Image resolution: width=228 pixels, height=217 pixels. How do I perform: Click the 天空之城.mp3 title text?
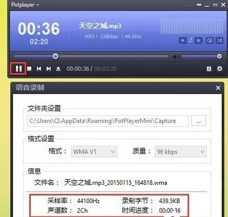coord(100,25)
